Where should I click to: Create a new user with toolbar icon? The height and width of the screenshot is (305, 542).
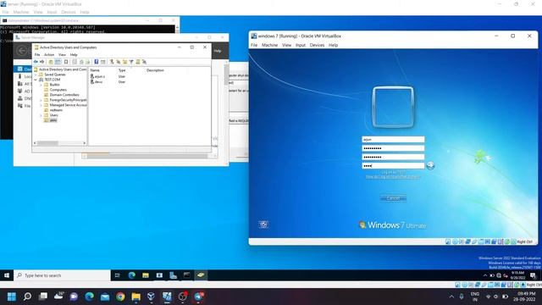click(x=112, y=62)
